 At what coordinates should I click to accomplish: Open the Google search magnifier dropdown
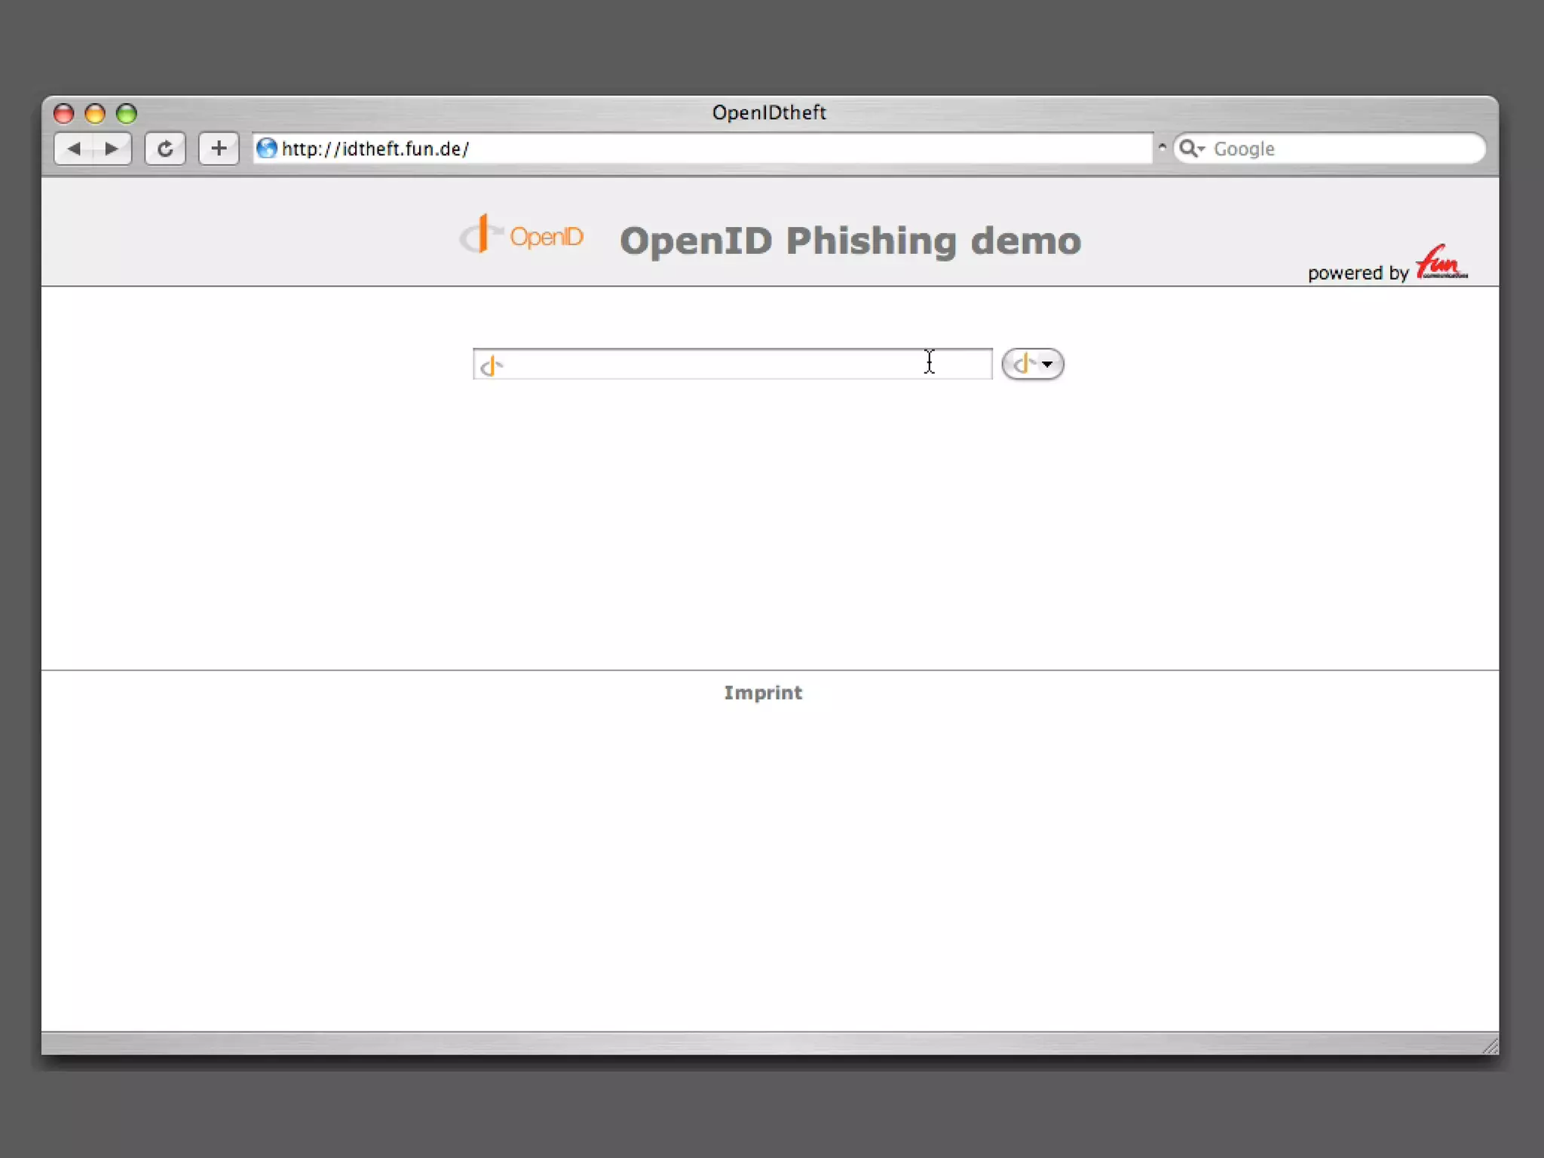point(1192,149)
